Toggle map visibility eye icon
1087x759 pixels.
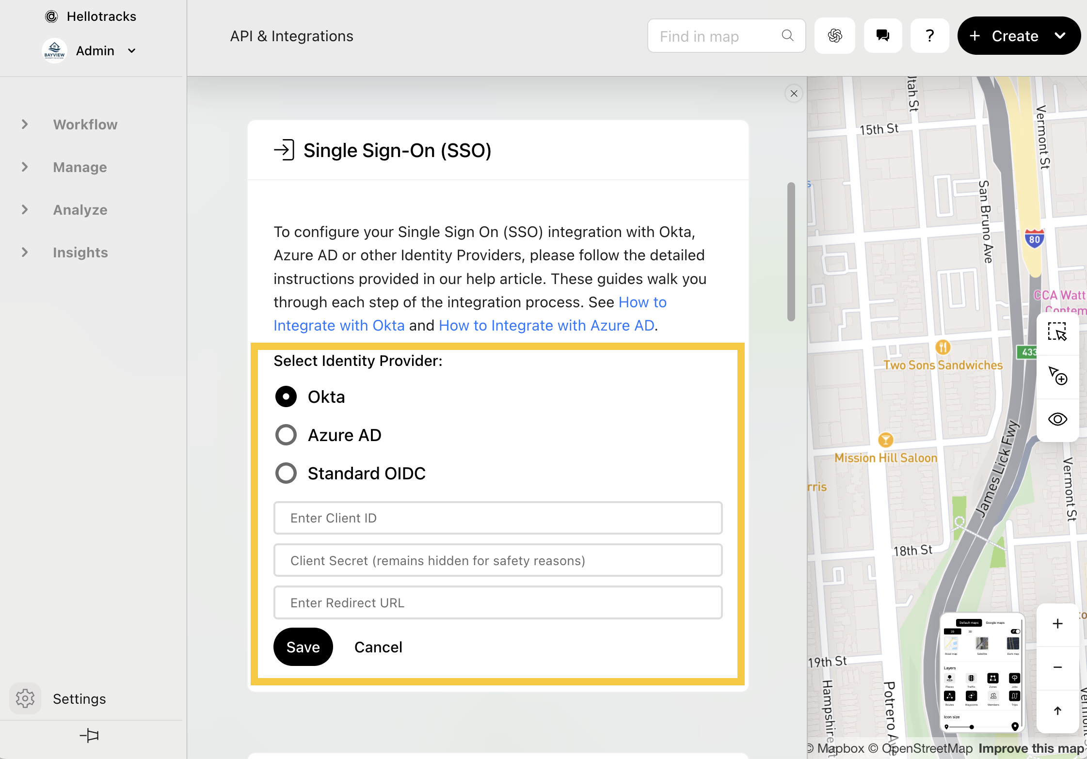1057,419
